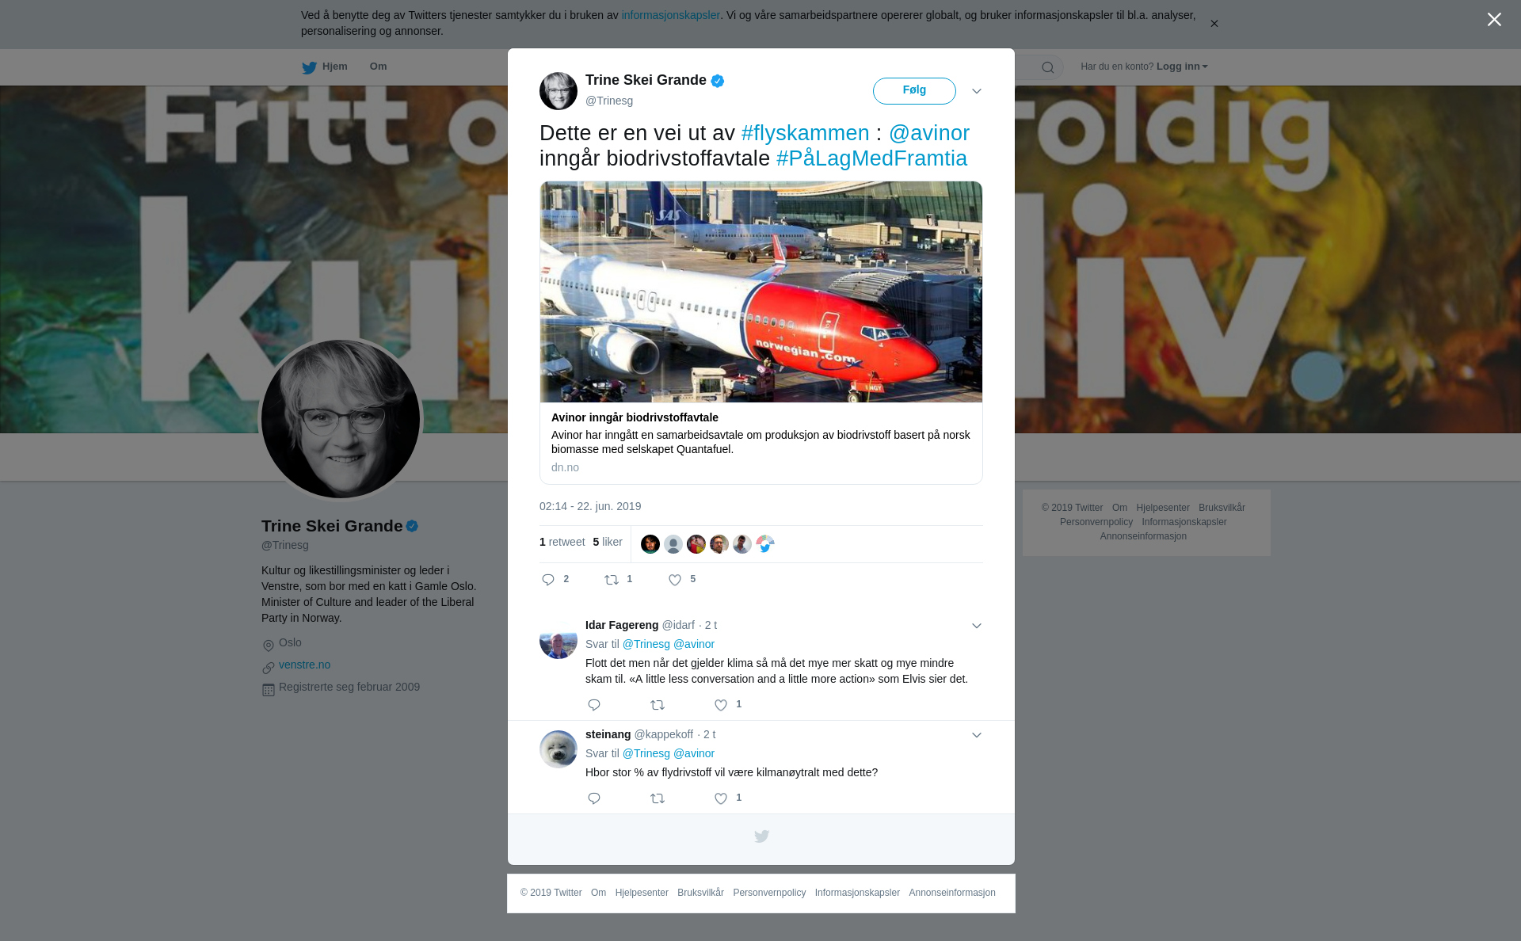Go to Hjem tab
Screen dimensions: 1521x941
325,67
